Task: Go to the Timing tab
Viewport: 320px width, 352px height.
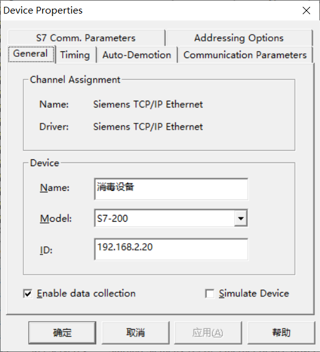Action: 75,55
